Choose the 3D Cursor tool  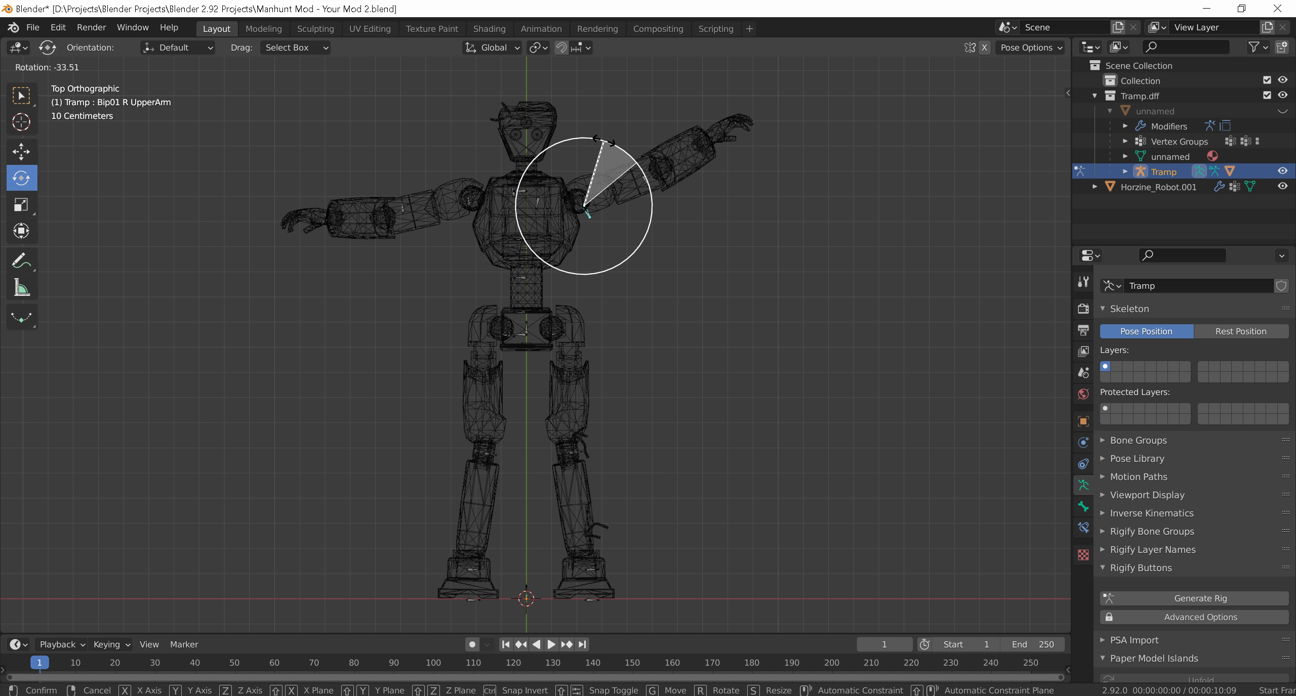[21, 122]
